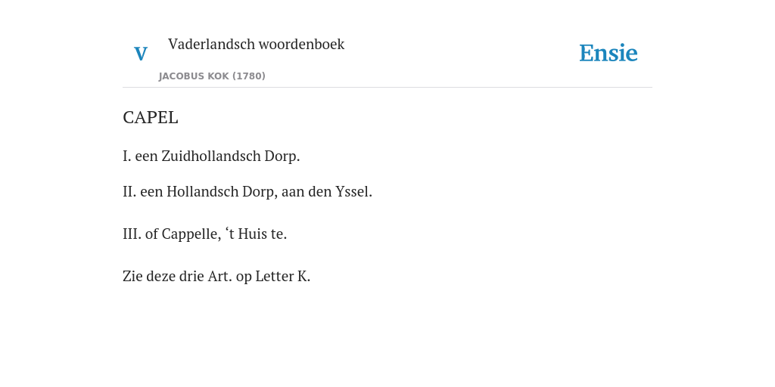
Task: Click the blue V dictionary icon
Action: point(141,54)
